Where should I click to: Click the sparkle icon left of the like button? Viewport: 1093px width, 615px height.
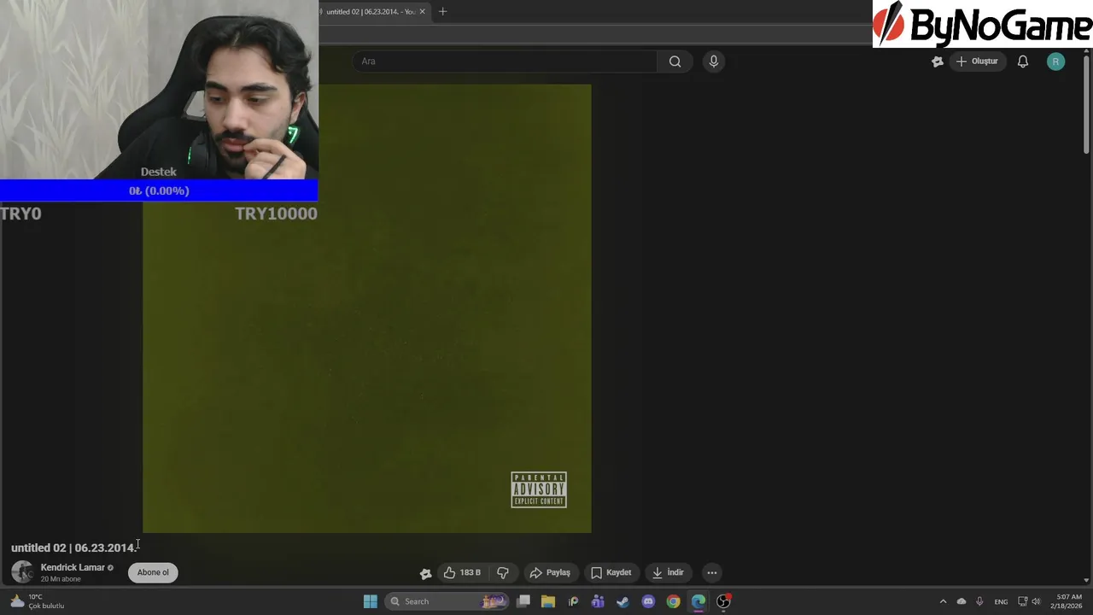click(425, 573)
